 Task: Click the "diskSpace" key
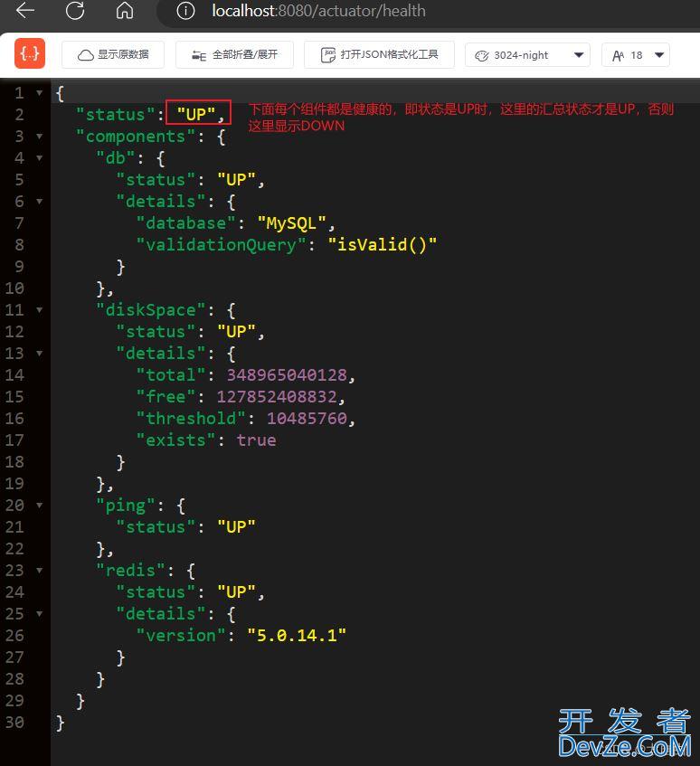pos(150,309)
